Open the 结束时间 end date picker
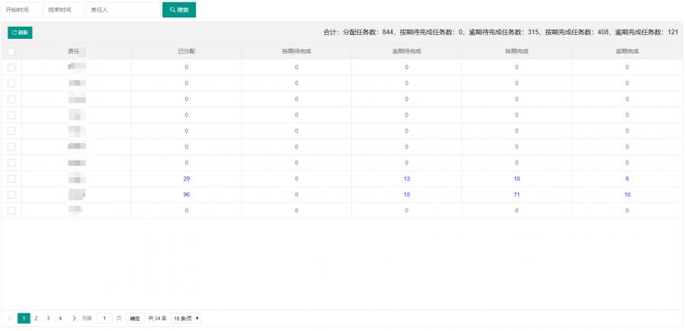This screenshot has height=331, width=685. coord(63,10)
